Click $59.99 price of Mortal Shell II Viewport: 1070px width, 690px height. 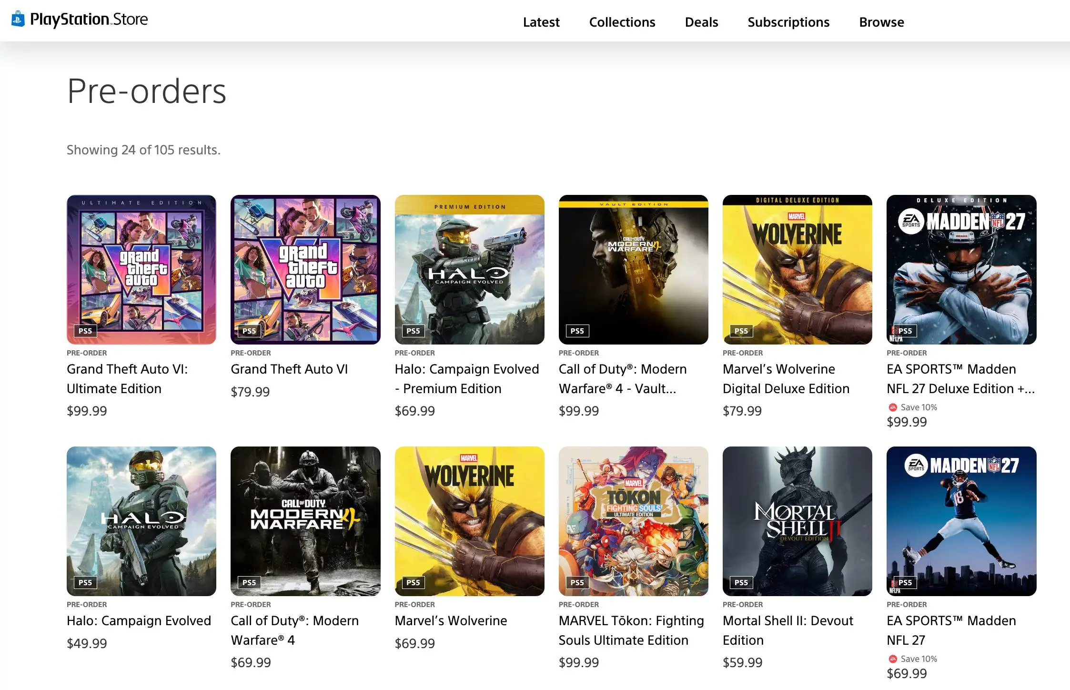[x=742, y=662]
